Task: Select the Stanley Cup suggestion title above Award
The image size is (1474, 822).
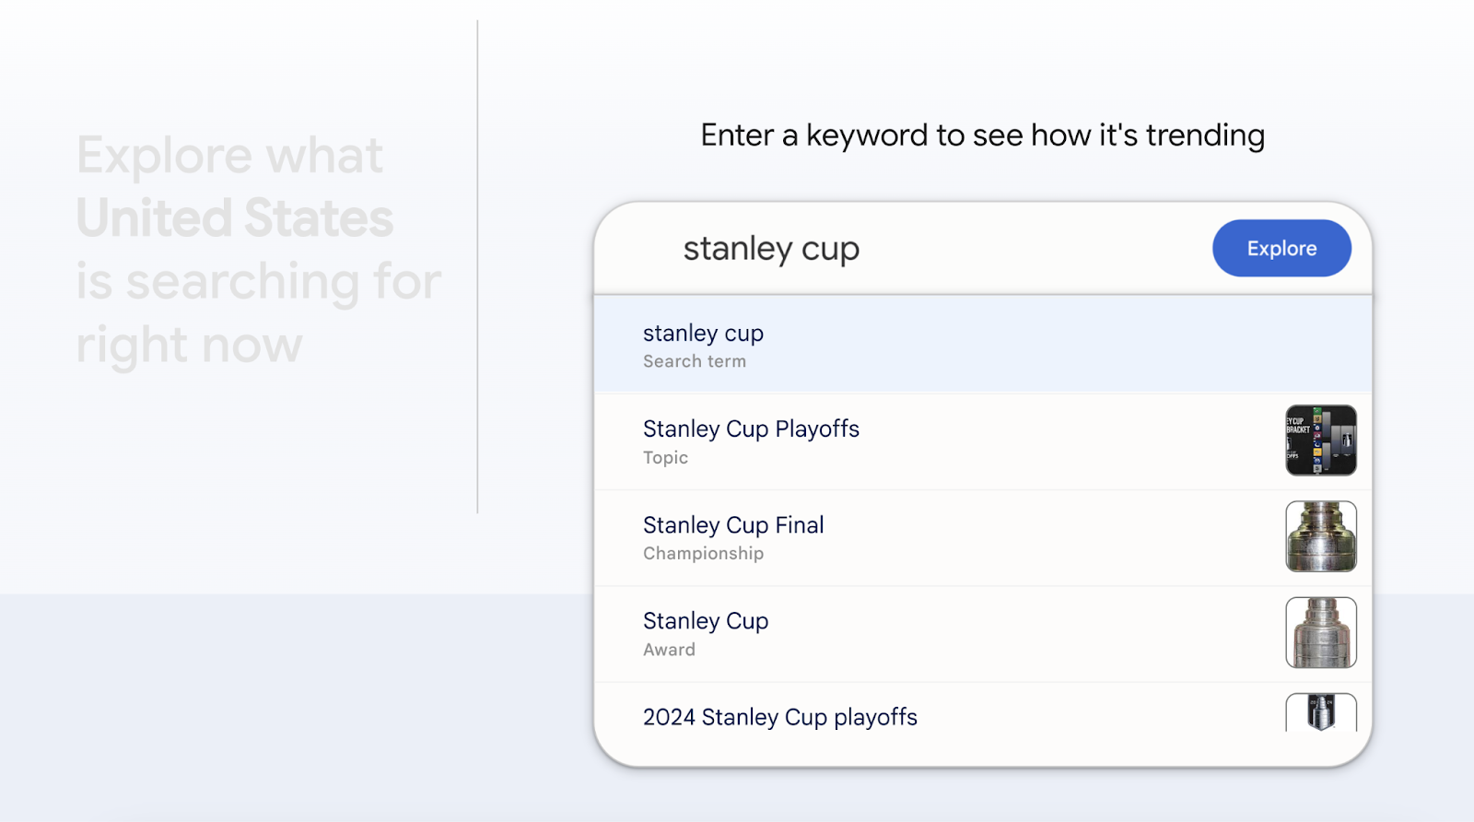Action: (x=706, y=621)
